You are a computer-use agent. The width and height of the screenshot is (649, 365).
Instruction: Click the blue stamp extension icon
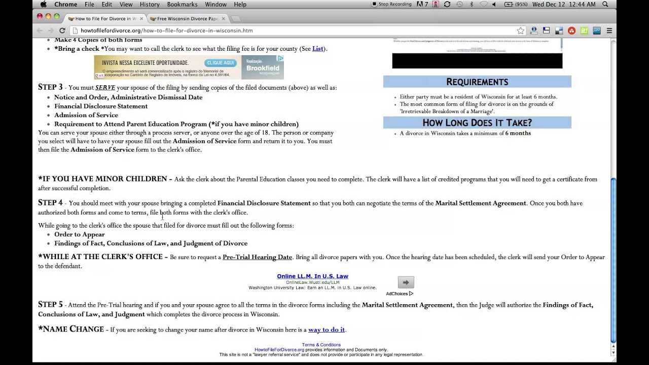point(534,30)
